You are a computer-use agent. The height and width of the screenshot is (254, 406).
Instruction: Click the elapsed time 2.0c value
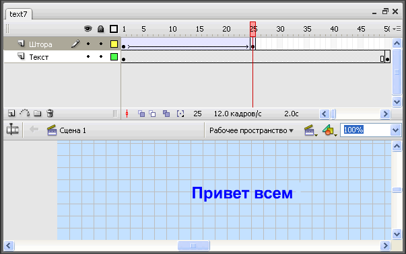pos(292,114)
